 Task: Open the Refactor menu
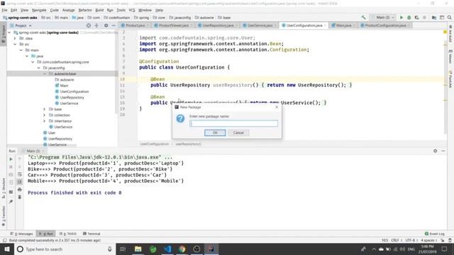tap(85, 10)
